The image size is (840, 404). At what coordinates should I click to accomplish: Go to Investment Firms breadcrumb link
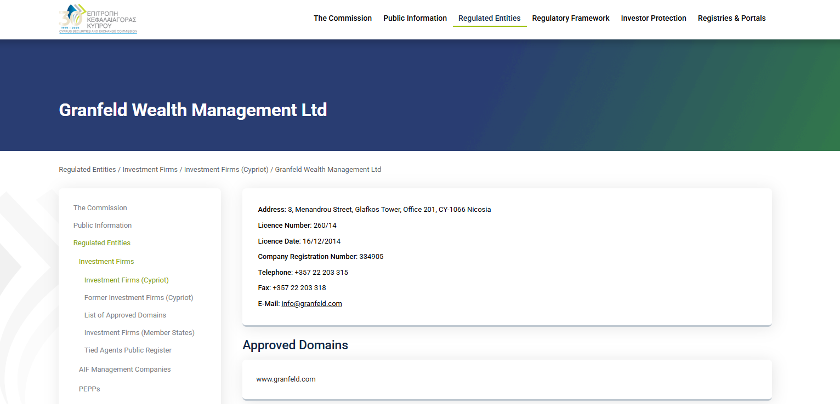pos(150,170)
